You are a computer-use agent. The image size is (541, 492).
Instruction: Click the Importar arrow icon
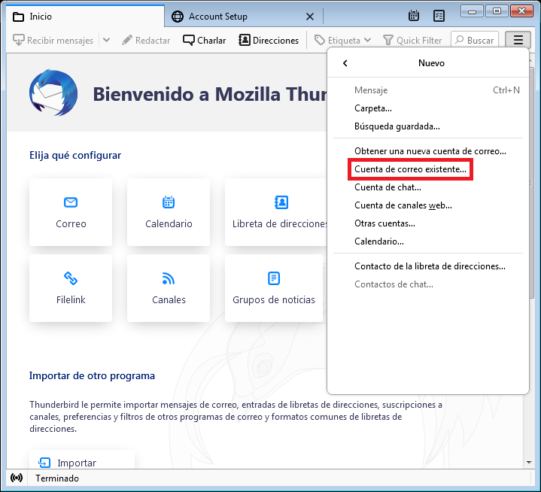tap(44, 463)
